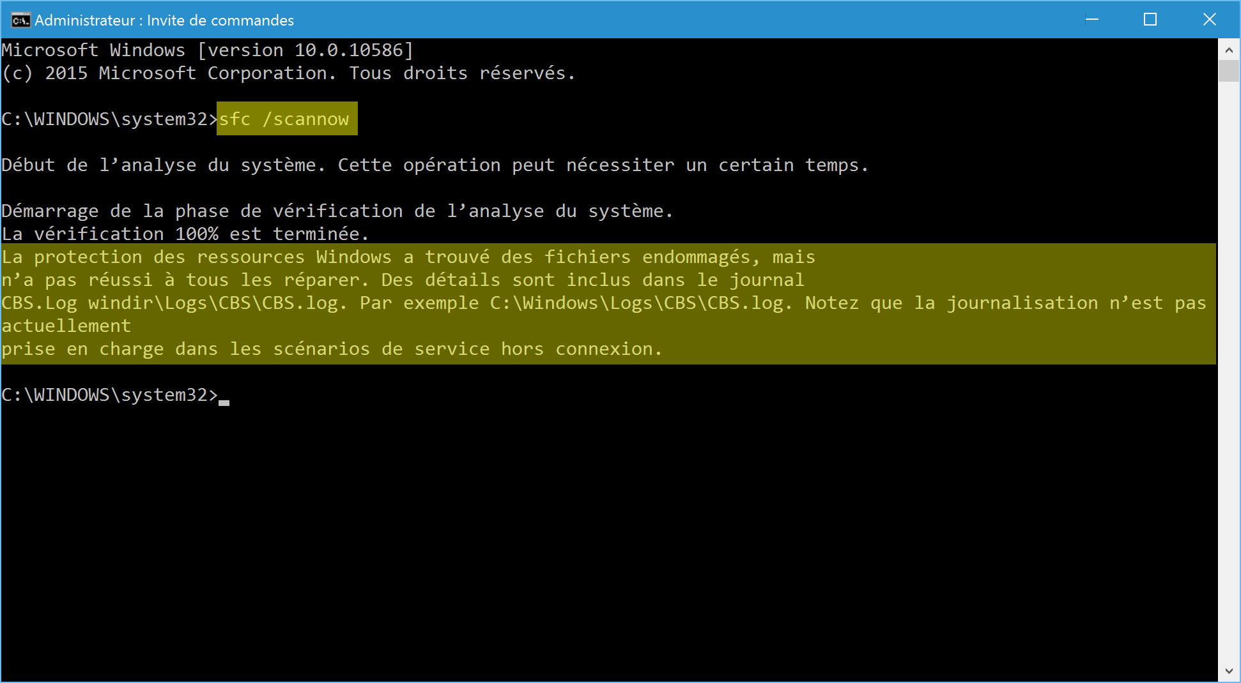Screen dimensions: 1241x683
Task: Click the title text Administrateur : Invite de commandes
Action: (164, 20)
